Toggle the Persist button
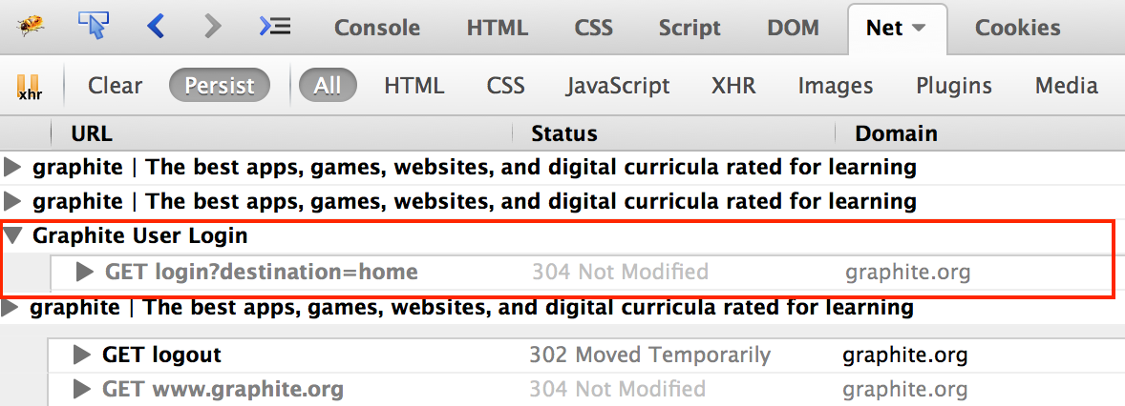Screen dimensions: 1125x406 point(220,86)
